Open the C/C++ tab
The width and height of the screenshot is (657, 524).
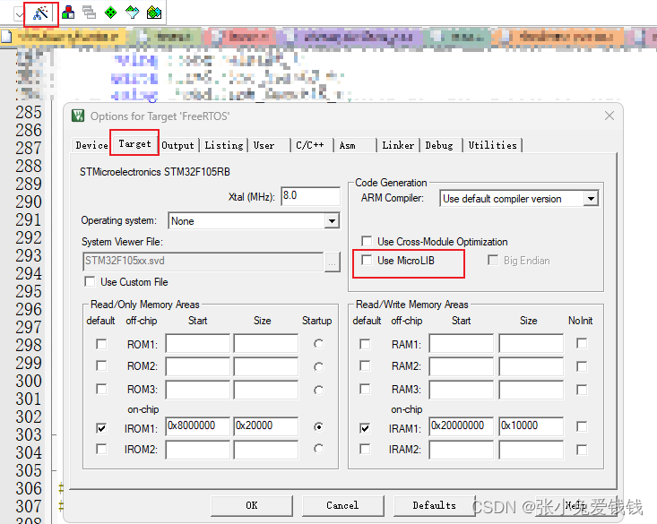tap(309, 145)
